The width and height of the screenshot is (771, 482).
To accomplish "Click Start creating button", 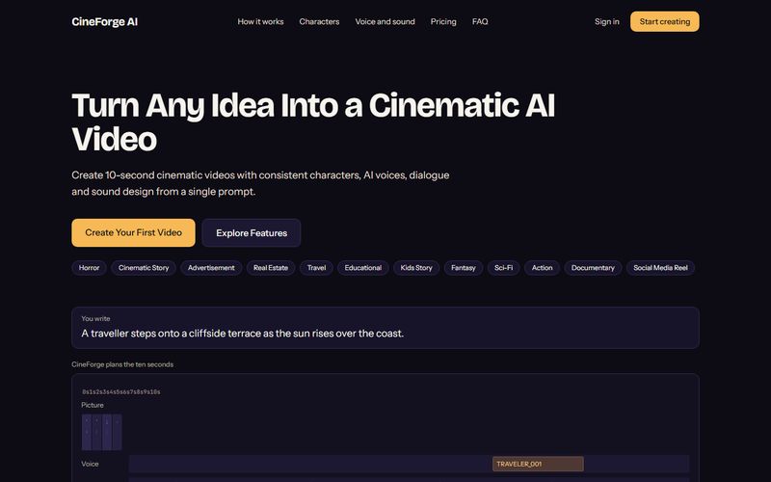I will click(x=664, y=21).
